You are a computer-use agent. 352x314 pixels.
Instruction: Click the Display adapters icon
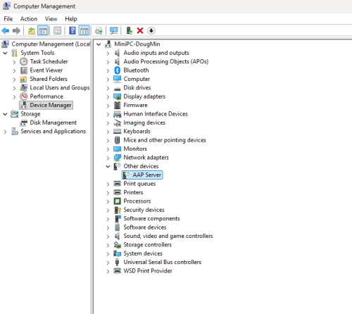point(117,96)
